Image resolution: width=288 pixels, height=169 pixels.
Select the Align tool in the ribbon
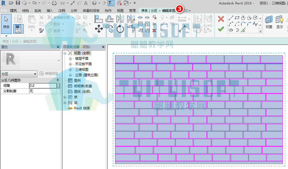pos(99,19)
